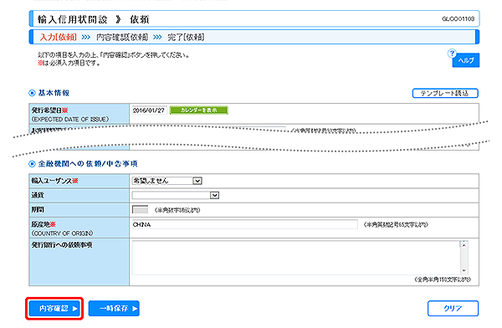502x328 pixels.
Task: Click the 期間 label cell
Action: tap(79, 210)
